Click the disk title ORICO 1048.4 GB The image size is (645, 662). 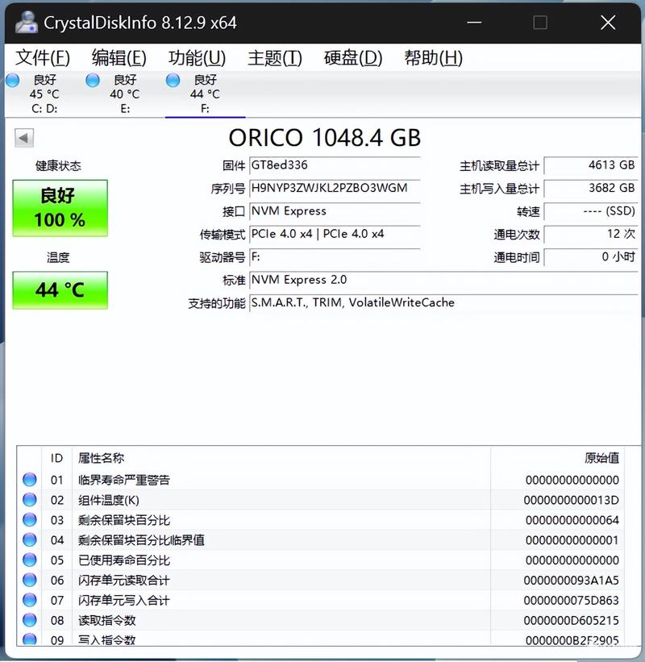point(325,138)
